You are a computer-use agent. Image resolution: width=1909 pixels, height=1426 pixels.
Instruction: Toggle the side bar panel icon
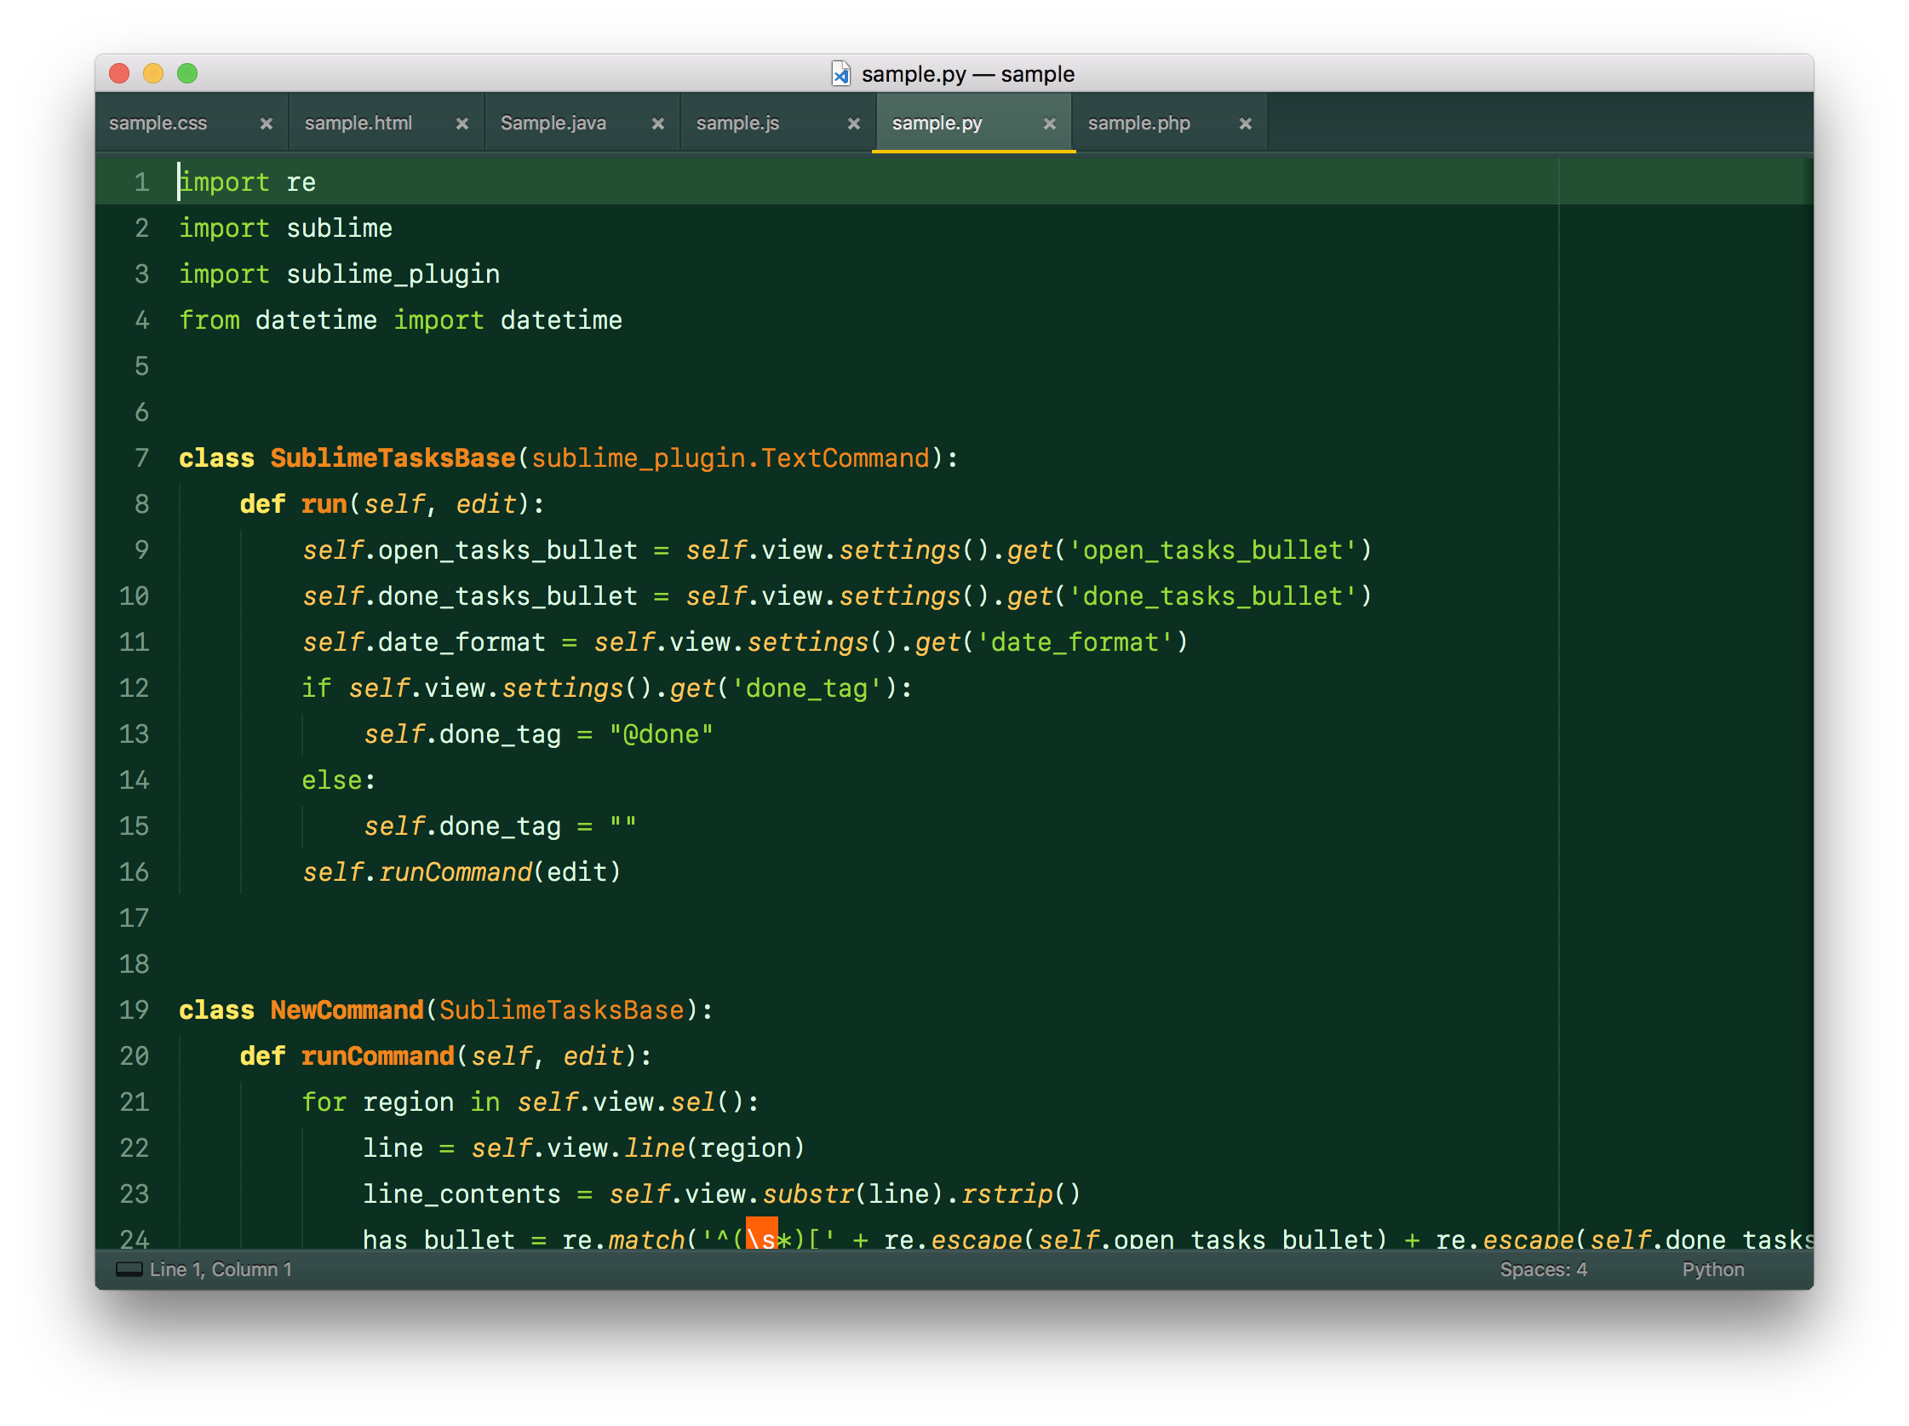(129, 1269)
